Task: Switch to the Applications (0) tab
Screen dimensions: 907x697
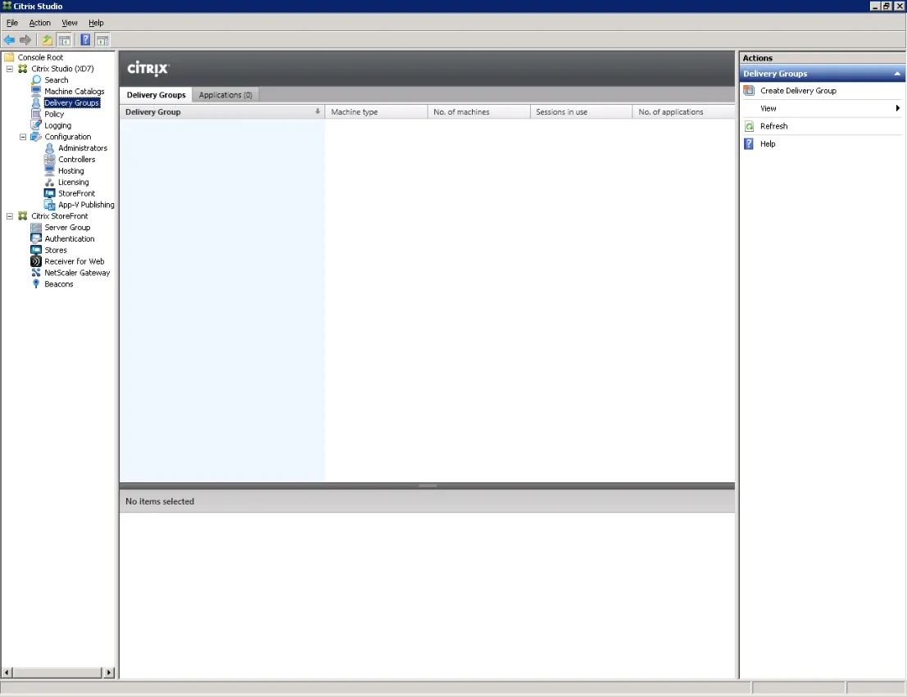Action: [x=225, y=95]
